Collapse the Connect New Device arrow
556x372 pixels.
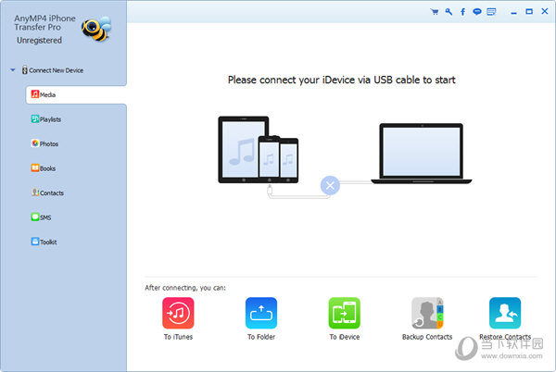pyautogui.click(x=13, y=70)
